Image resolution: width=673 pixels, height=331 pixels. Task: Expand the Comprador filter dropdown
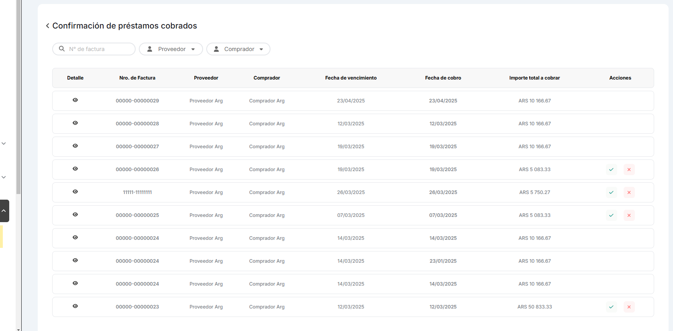point(238,49)
